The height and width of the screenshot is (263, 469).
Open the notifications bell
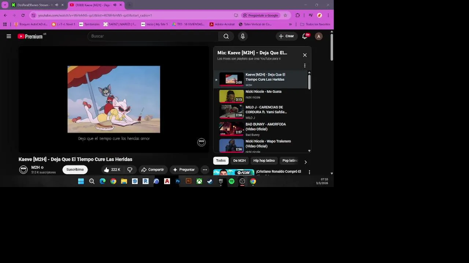tap(305, 36)
